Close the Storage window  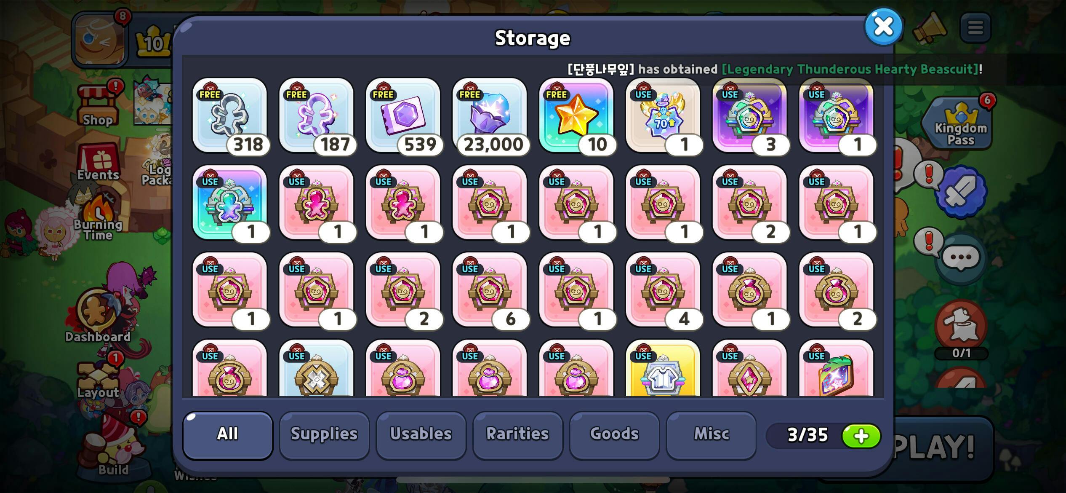coord(883,27)
